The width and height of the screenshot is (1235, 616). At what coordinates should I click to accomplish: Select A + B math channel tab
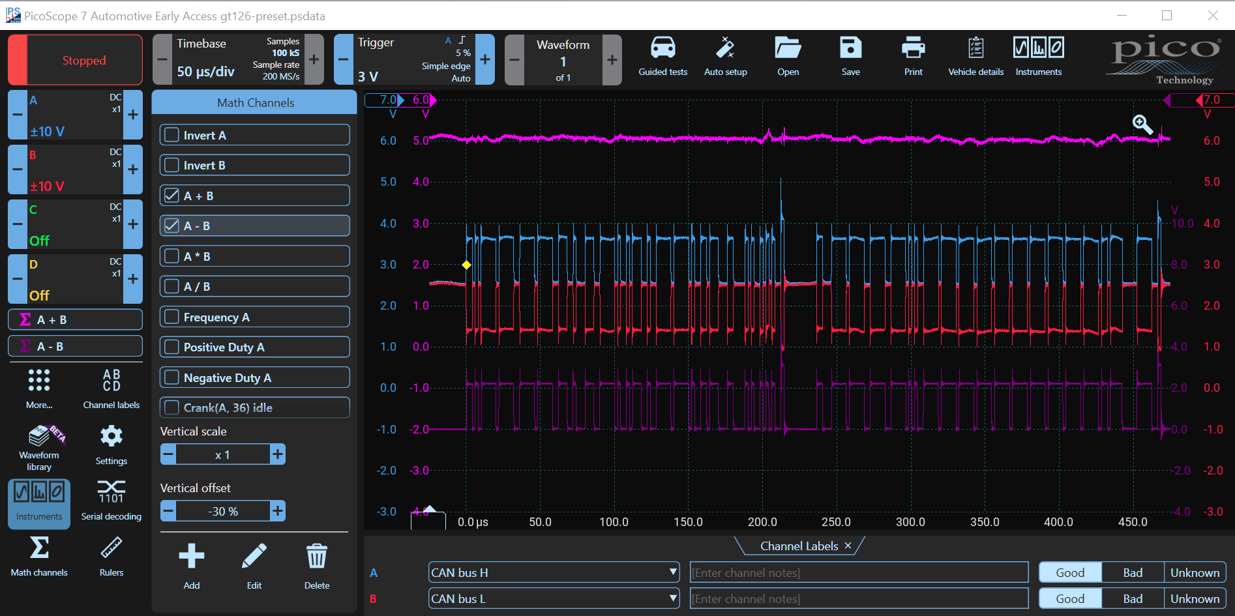(x=75, y=319)
